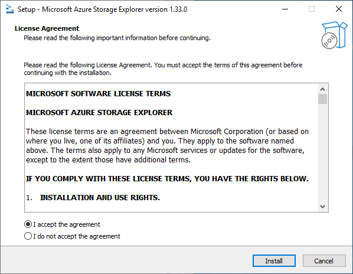The width and height of the screenshot is (353, 274).
Task: Click the Install button
Action: click(x=274, y=261)
